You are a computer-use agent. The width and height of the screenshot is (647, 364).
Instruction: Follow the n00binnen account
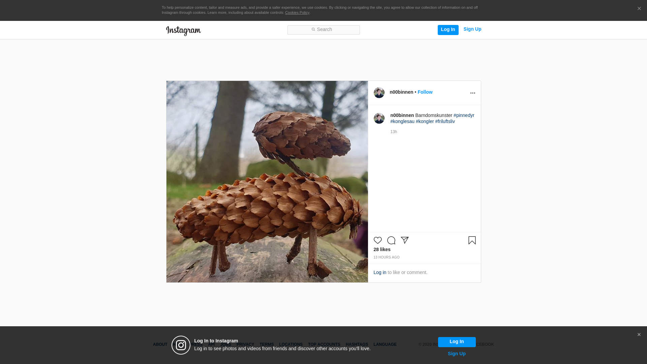coord(425,92)
